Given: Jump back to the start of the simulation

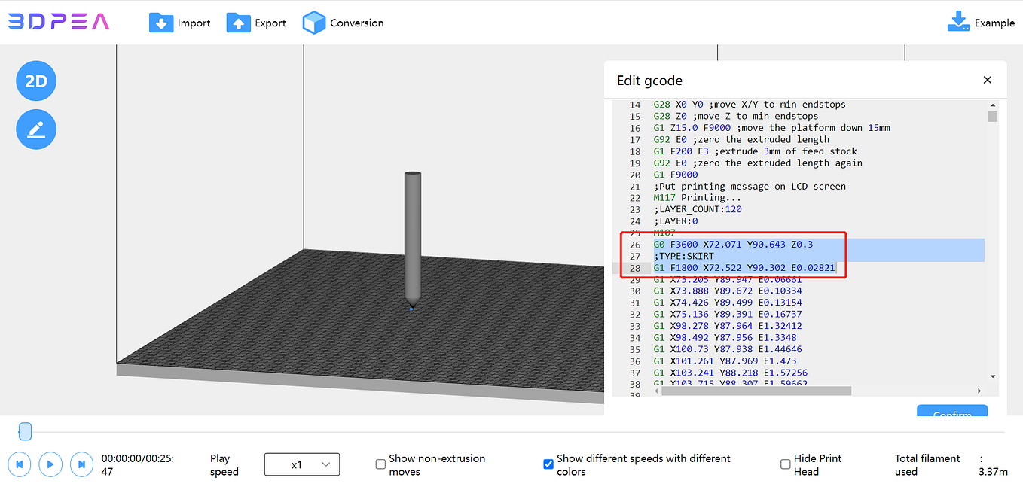Looking at the screenshot, I should [x=19, y=464].
